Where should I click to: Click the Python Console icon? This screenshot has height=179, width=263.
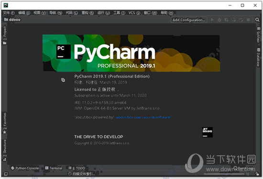(x=12, y=168)
